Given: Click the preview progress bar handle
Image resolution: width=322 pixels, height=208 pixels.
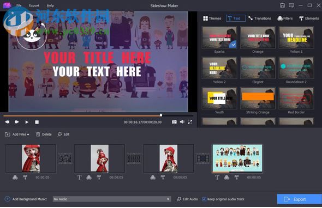Looking at the screenshot, I should (161, 115).
